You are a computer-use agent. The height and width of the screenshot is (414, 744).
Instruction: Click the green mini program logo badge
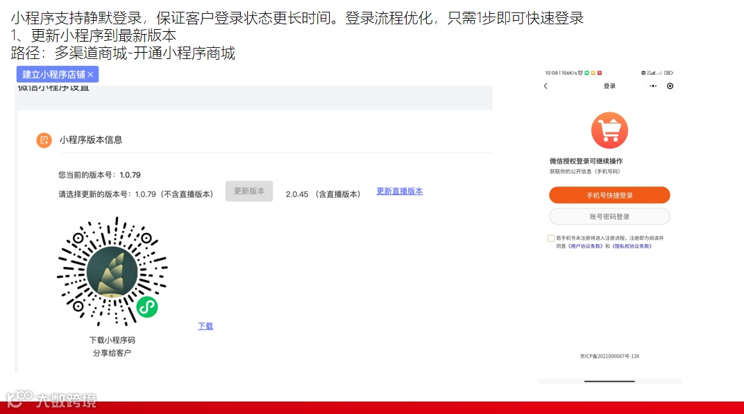tap(147, 307)
